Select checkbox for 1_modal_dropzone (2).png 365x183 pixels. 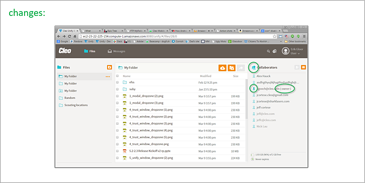117,96
